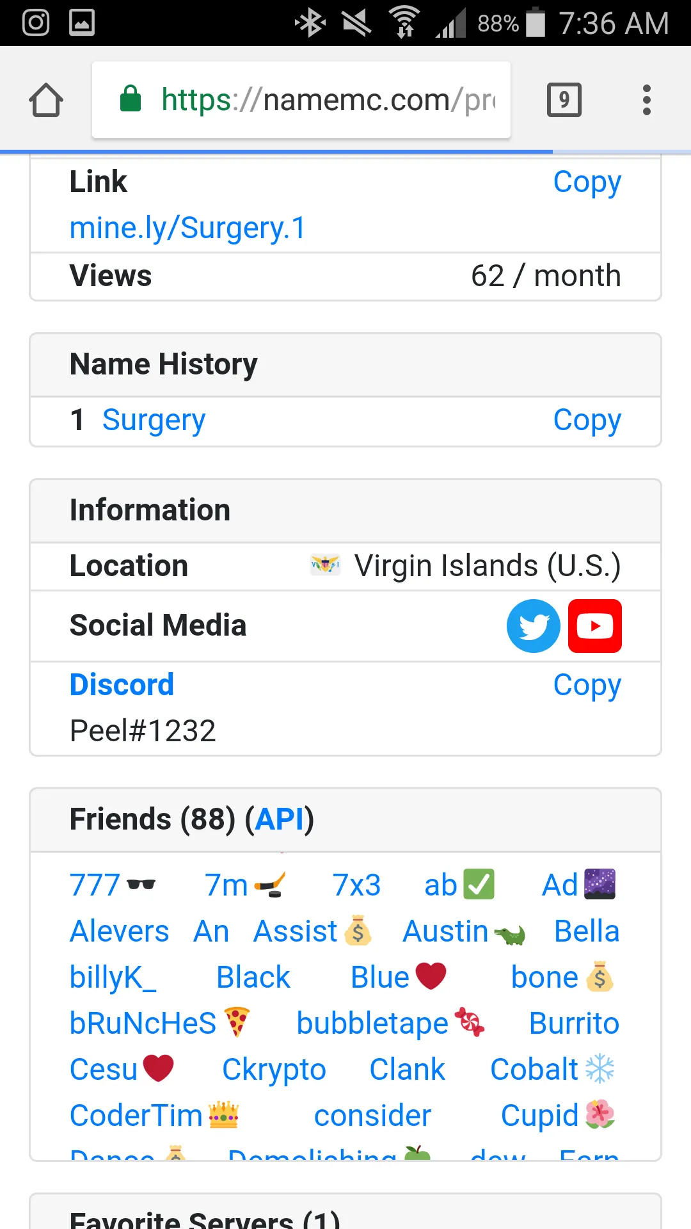Open the YouTube social media icon
Image resolution: width=691 pixels, height=1229 pixels.
(x=594, y=626)
